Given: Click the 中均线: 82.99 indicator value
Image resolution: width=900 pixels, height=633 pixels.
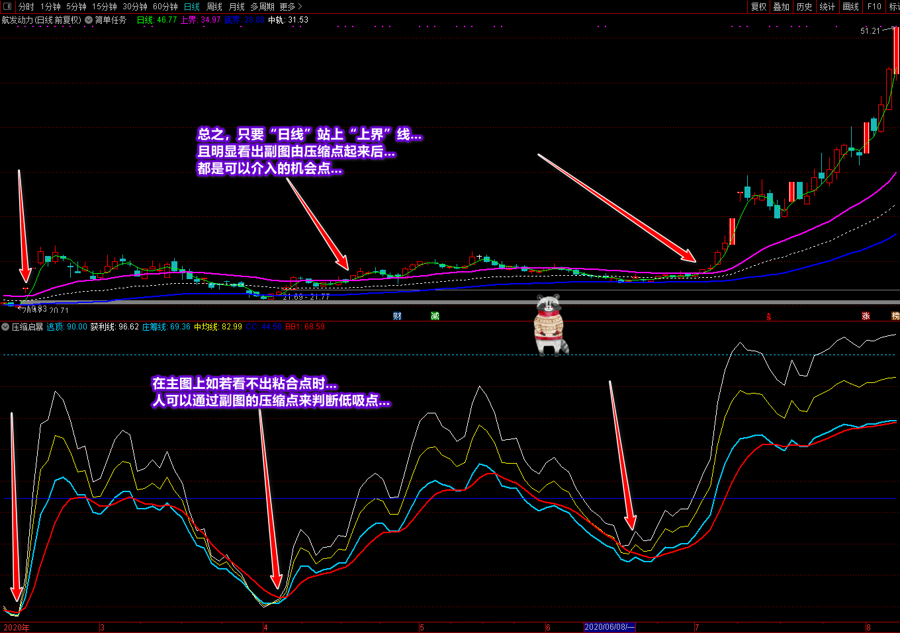Looking at the screenshot, I should coord(218,327).
